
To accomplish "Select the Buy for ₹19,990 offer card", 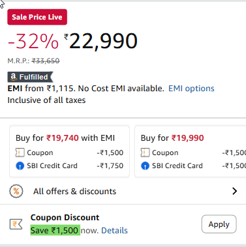I will coord(191,151).
